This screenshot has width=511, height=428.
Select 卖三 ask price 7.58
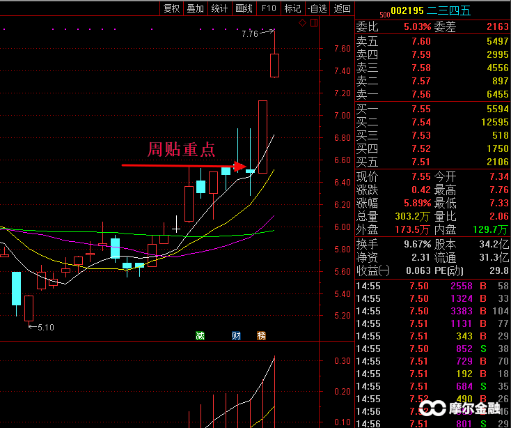coord(421,68)
